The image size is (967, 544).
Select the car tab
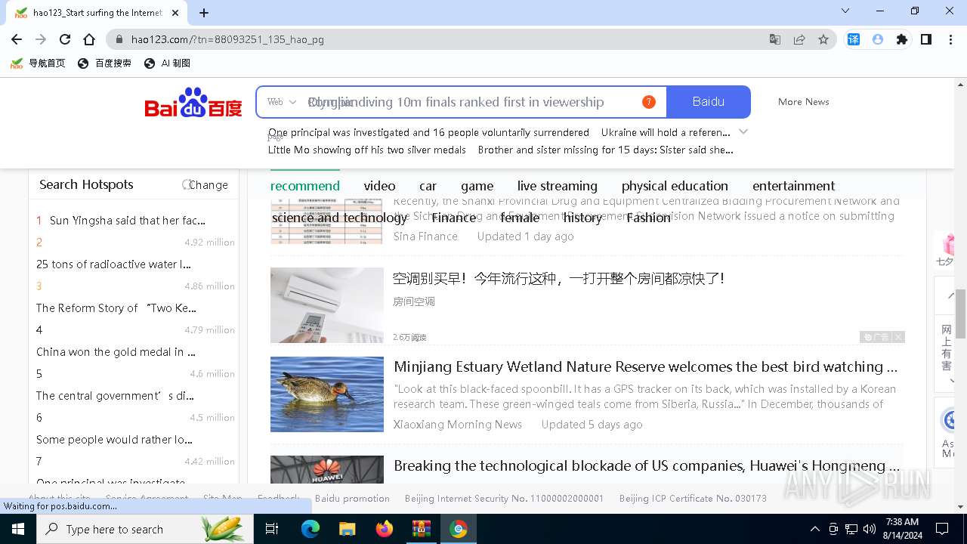pyautogui.click(x=428, y=186)
